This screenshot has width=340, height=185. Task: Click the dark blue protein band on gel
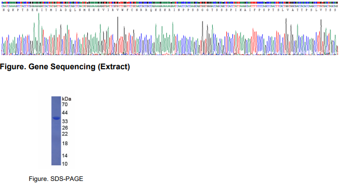(x=56, y=118)
